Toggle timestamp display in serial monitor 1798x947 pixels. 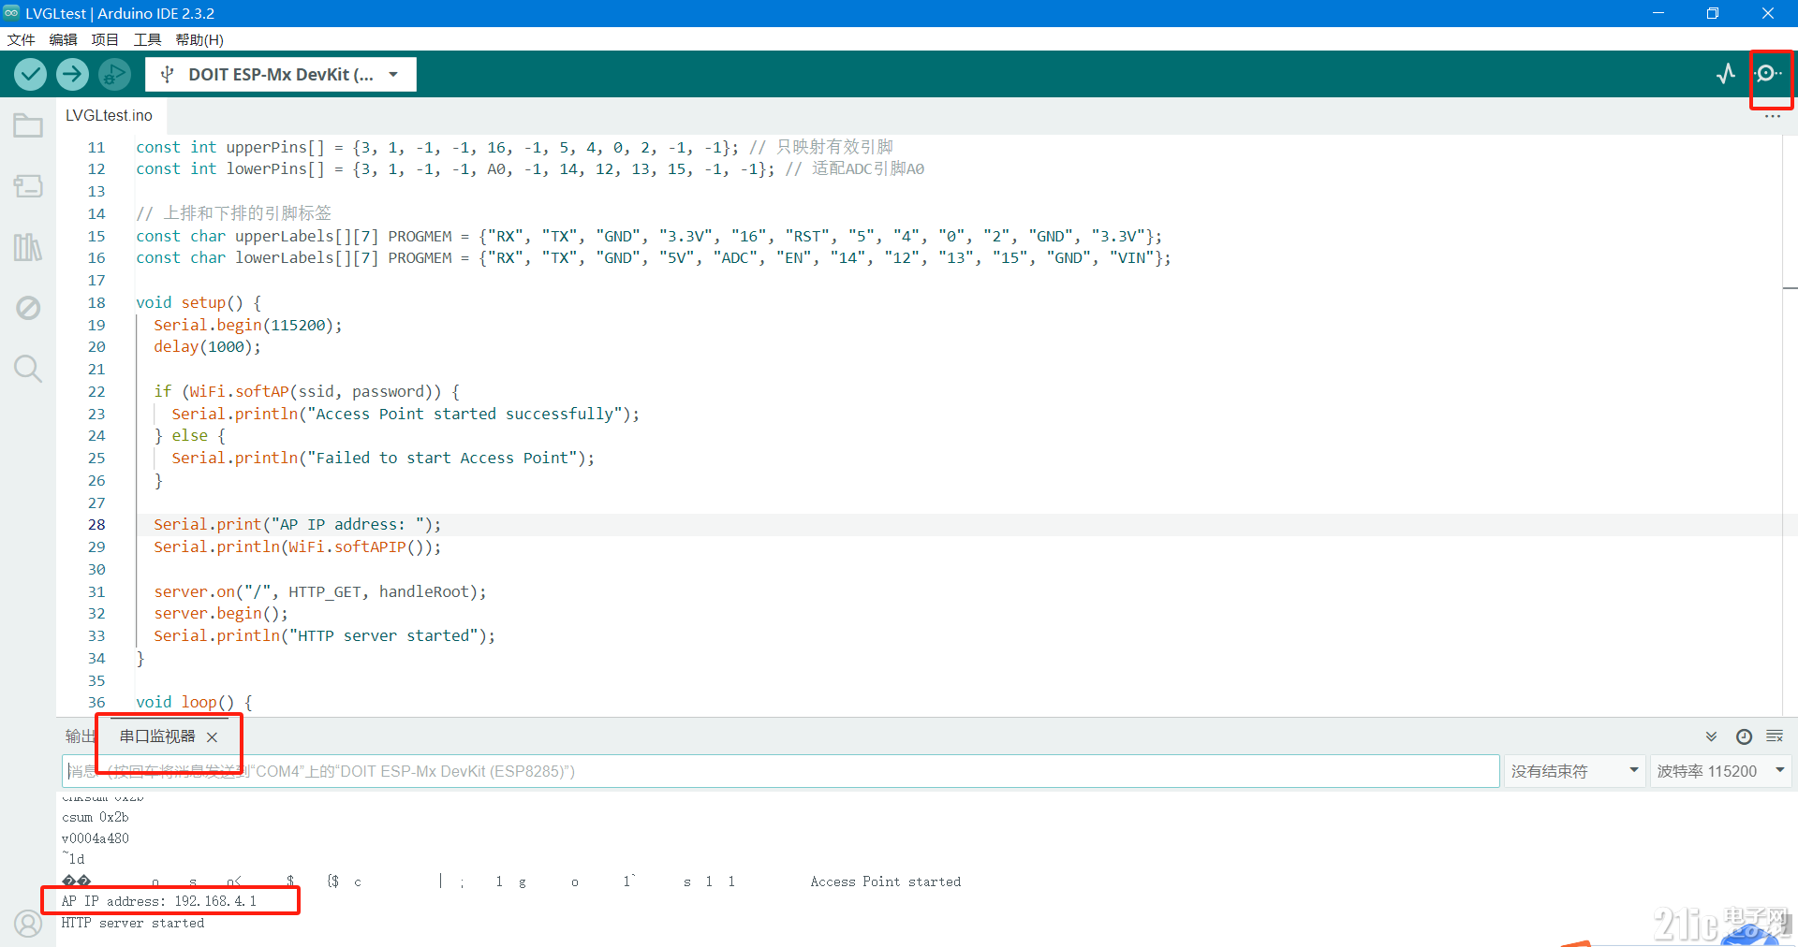[1744, 736]
